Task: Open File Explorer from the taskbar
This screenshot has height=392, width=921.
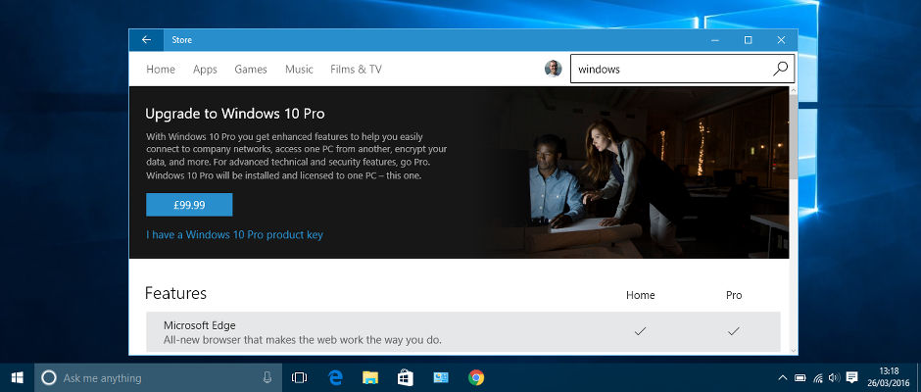Action: 370,378
